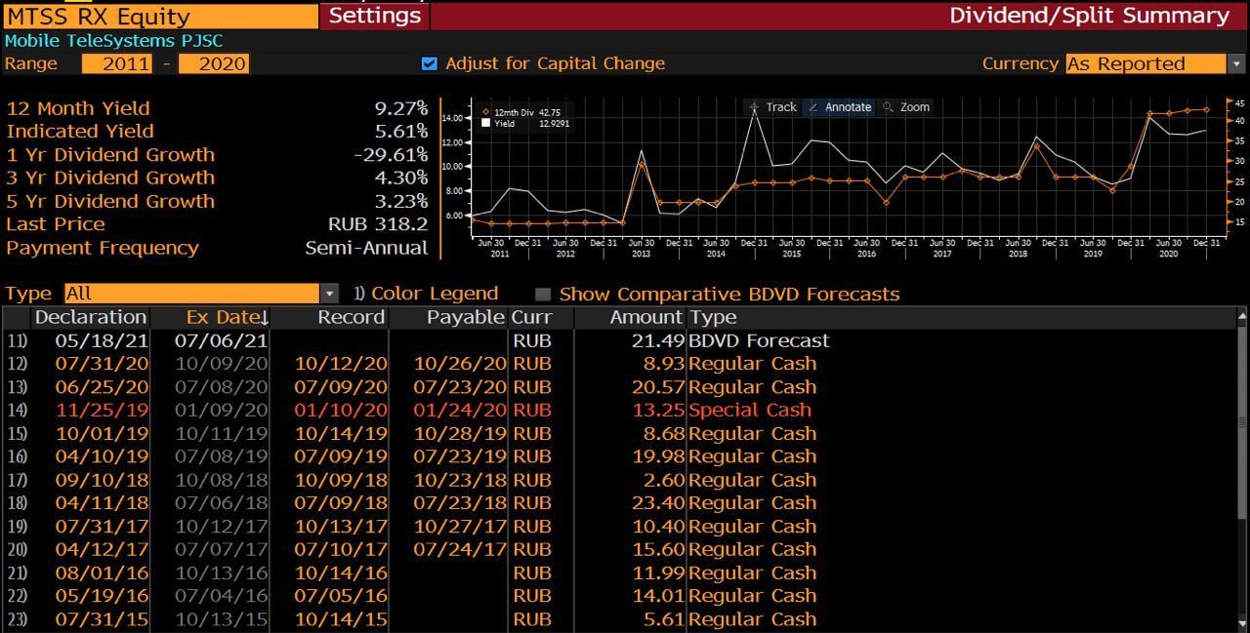Click the 10.40 dividend amount
The image size is (1250, 633).
(x=659, y=526)
